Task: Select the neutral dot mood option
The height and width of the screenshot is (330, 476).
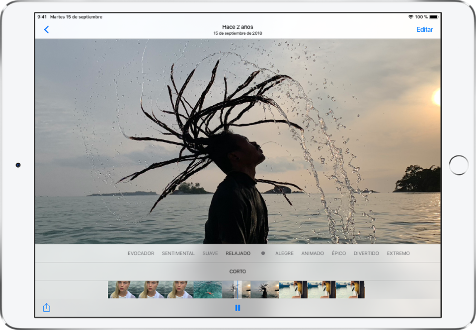Action: (x=263, y=253)
